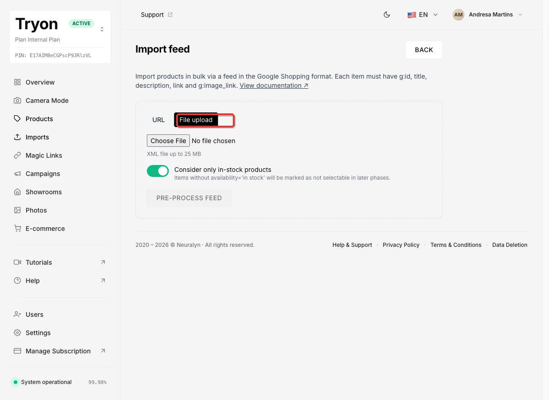This screenshot has height=400, width=549.
Task: Click the Tutorials video icon
Action: point(17,262)
